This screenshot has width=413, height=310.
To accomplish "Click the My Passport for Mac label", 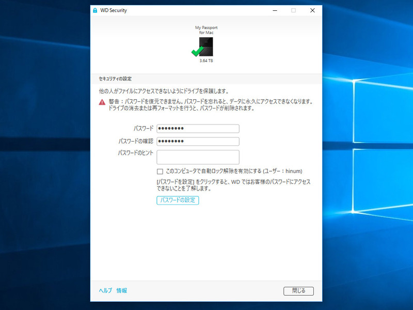I will coord(206,30).
